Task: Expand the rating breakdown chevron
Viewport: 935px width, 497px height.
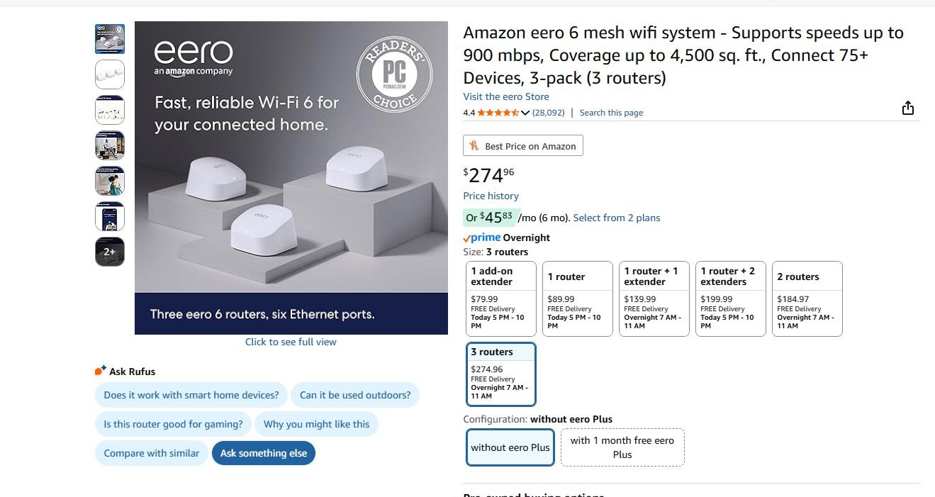Action: (x=525, y=113)
